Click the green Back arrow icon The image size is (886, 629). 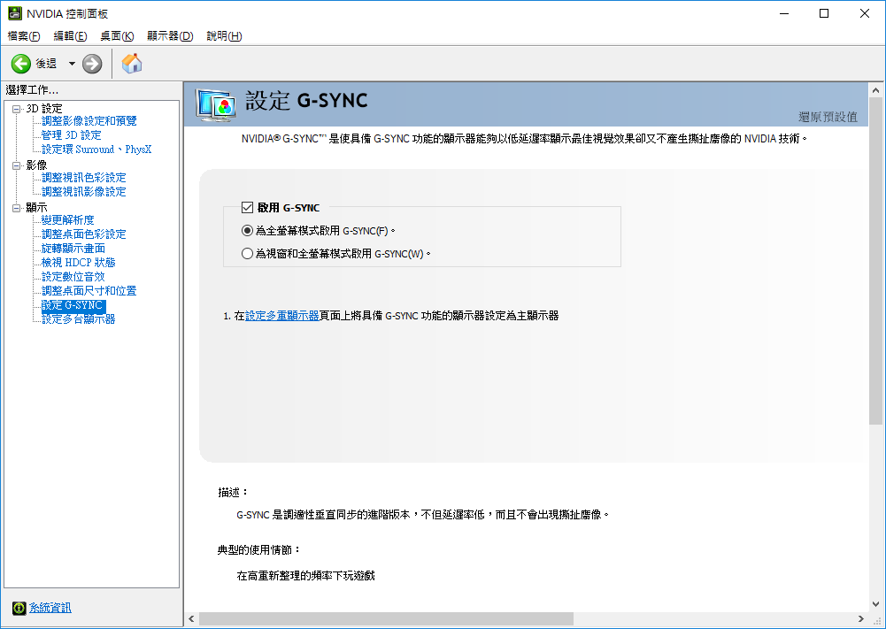tap(21, 64)
